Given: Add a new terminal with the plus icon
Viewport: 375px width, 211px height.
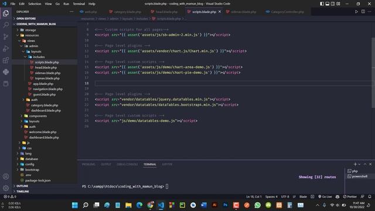Looking at the screenshot, I should pyautogui.click(x=355, y=164).
